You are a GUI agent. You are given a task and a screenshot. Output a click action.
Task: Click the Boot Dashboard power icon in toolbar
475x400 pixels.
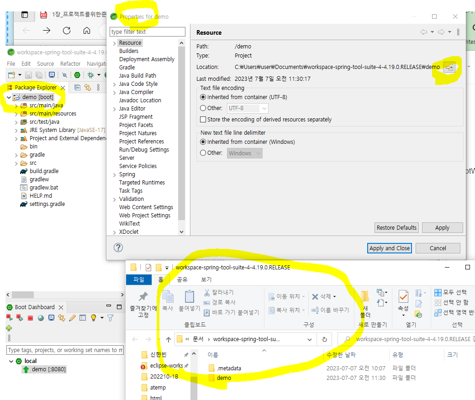77,75
